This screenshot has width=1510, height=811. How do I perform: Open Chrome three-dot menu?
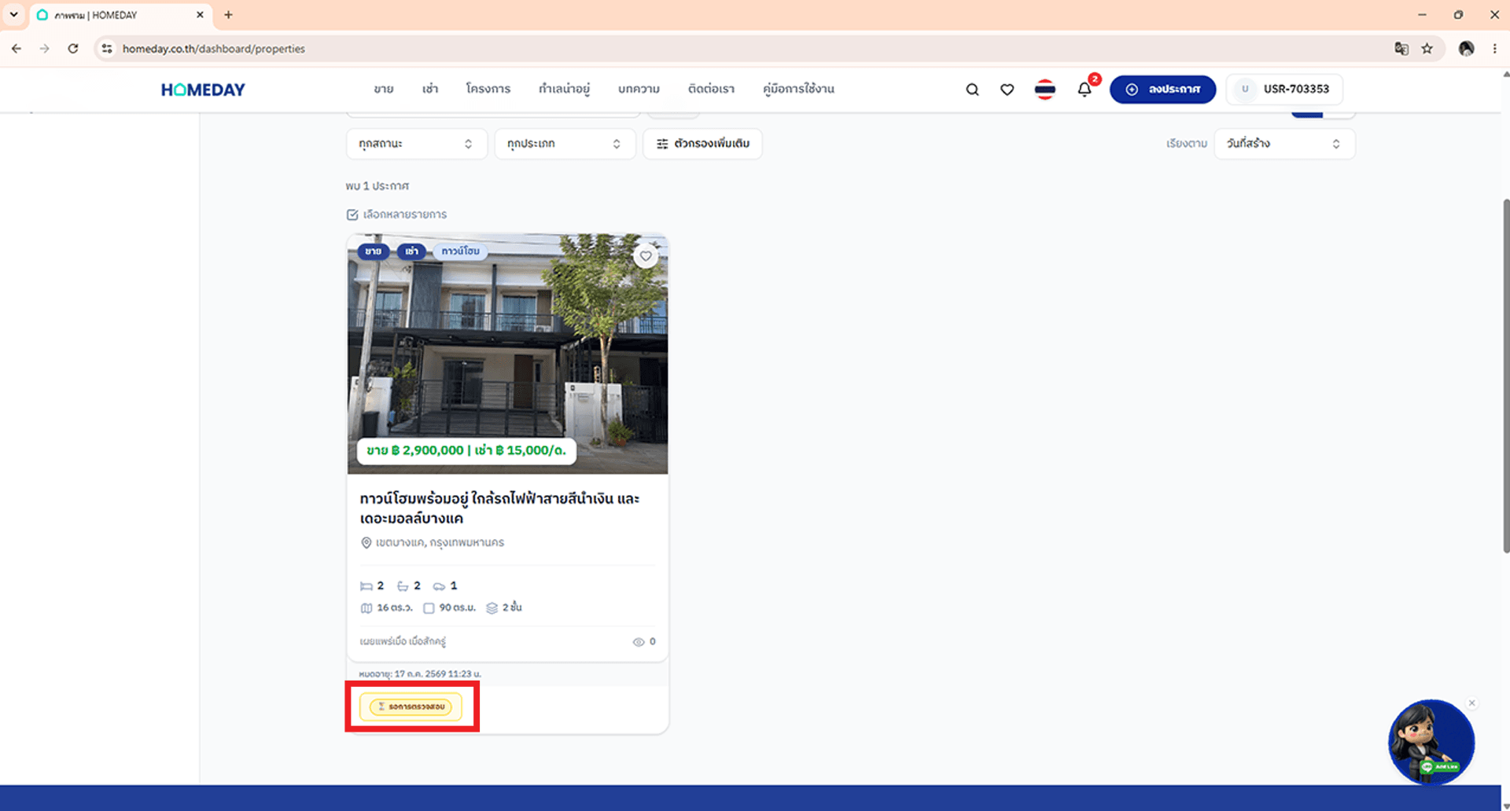pyautogui.click(x=1495, y=49)
